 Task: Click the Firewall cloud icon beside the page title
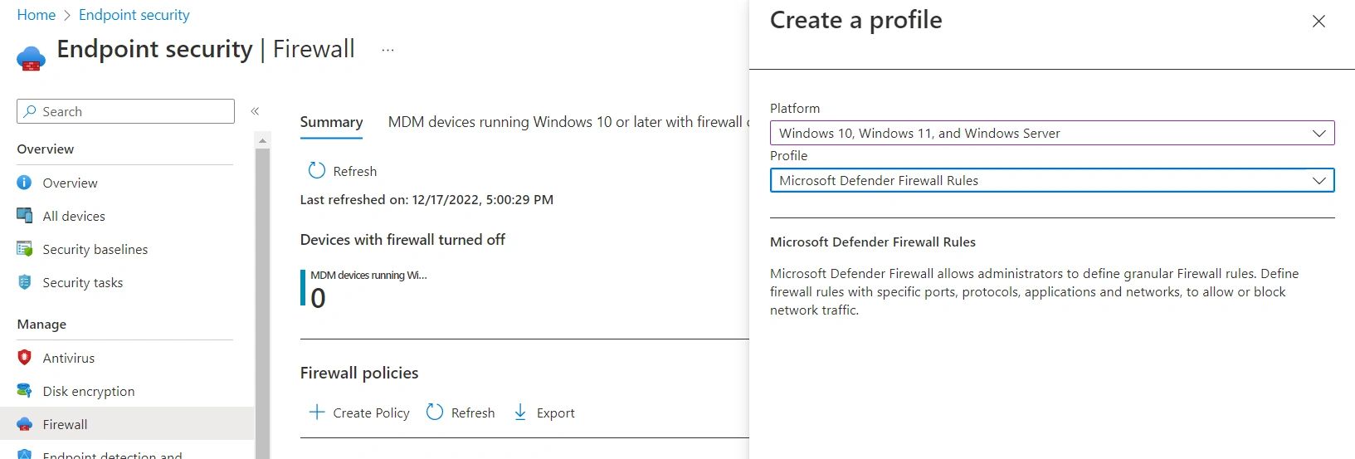click(31, 58)
